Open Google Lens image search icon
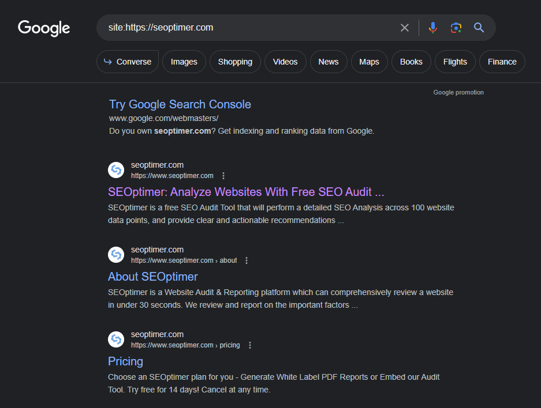 click(x=456, y=28)
